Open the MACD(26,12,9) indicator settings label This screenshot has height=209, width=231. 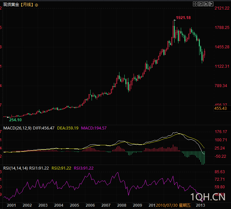(x=17, y=128)
